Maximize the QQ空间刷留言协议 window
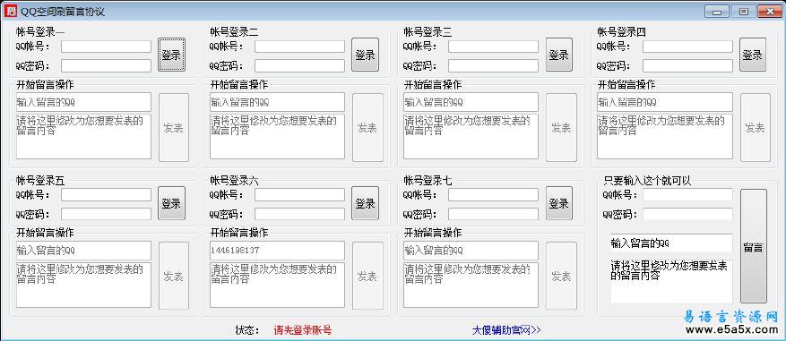Screen dimensions: 786x341 pos(743,11)
